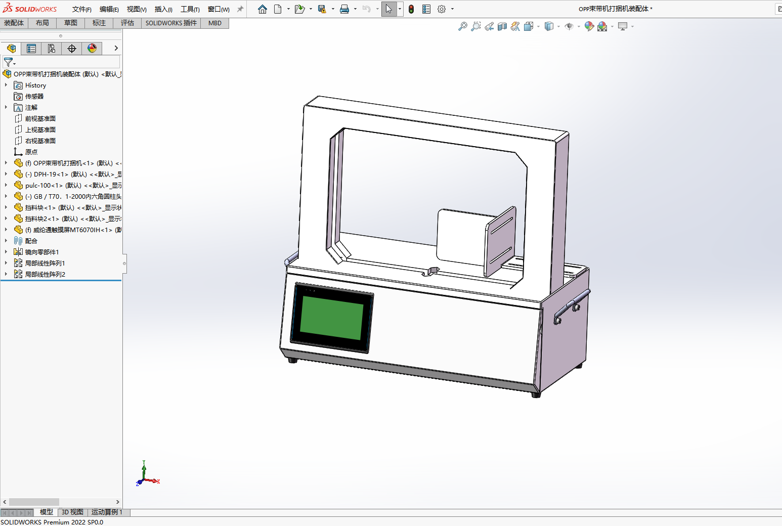The image size is (782, 526).
Task: Switch to the 标注 ribbon tab
Action: point(99,23)
